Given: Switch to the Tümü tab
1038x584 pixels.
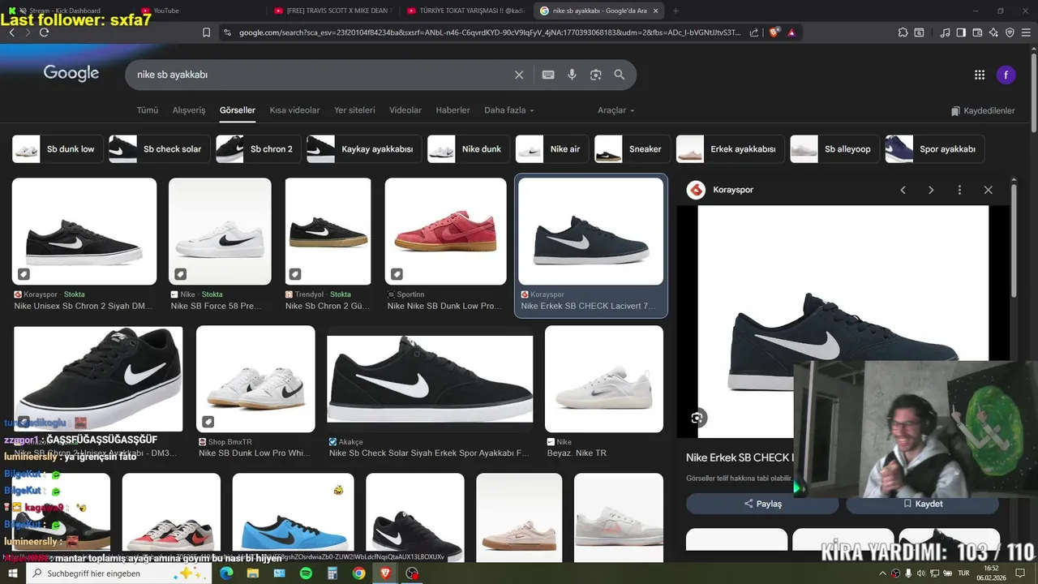Looking at the screenshot, I should (147, 110).
